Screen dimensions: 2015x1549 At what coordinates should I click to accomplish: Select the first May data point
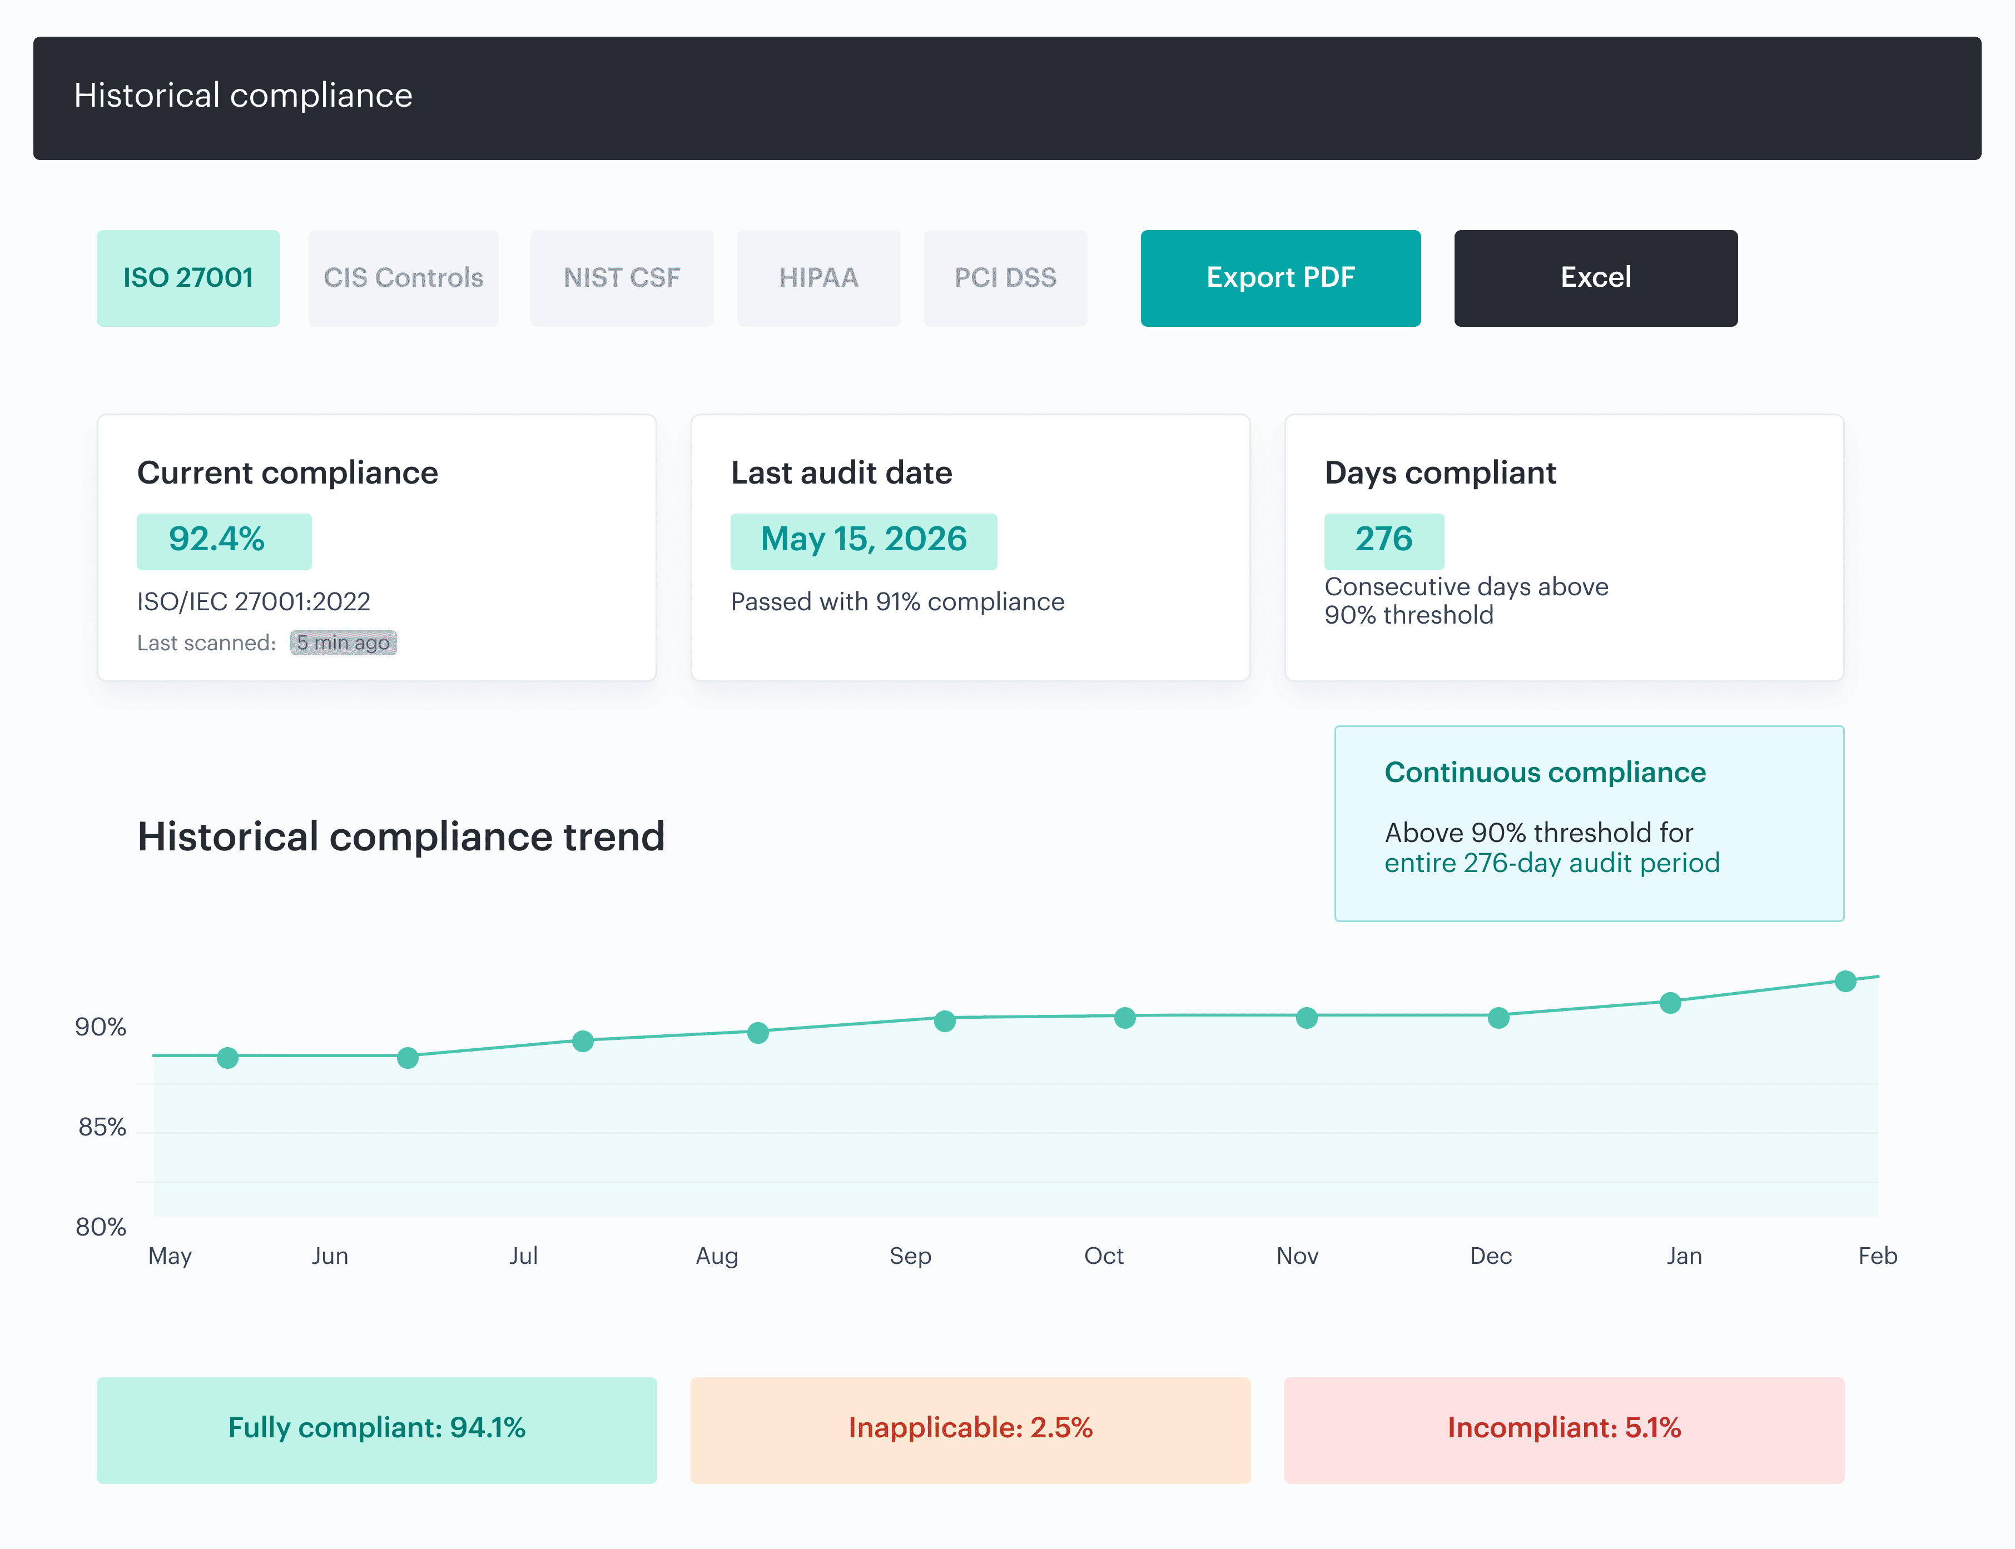click(x=228, y=1058)
